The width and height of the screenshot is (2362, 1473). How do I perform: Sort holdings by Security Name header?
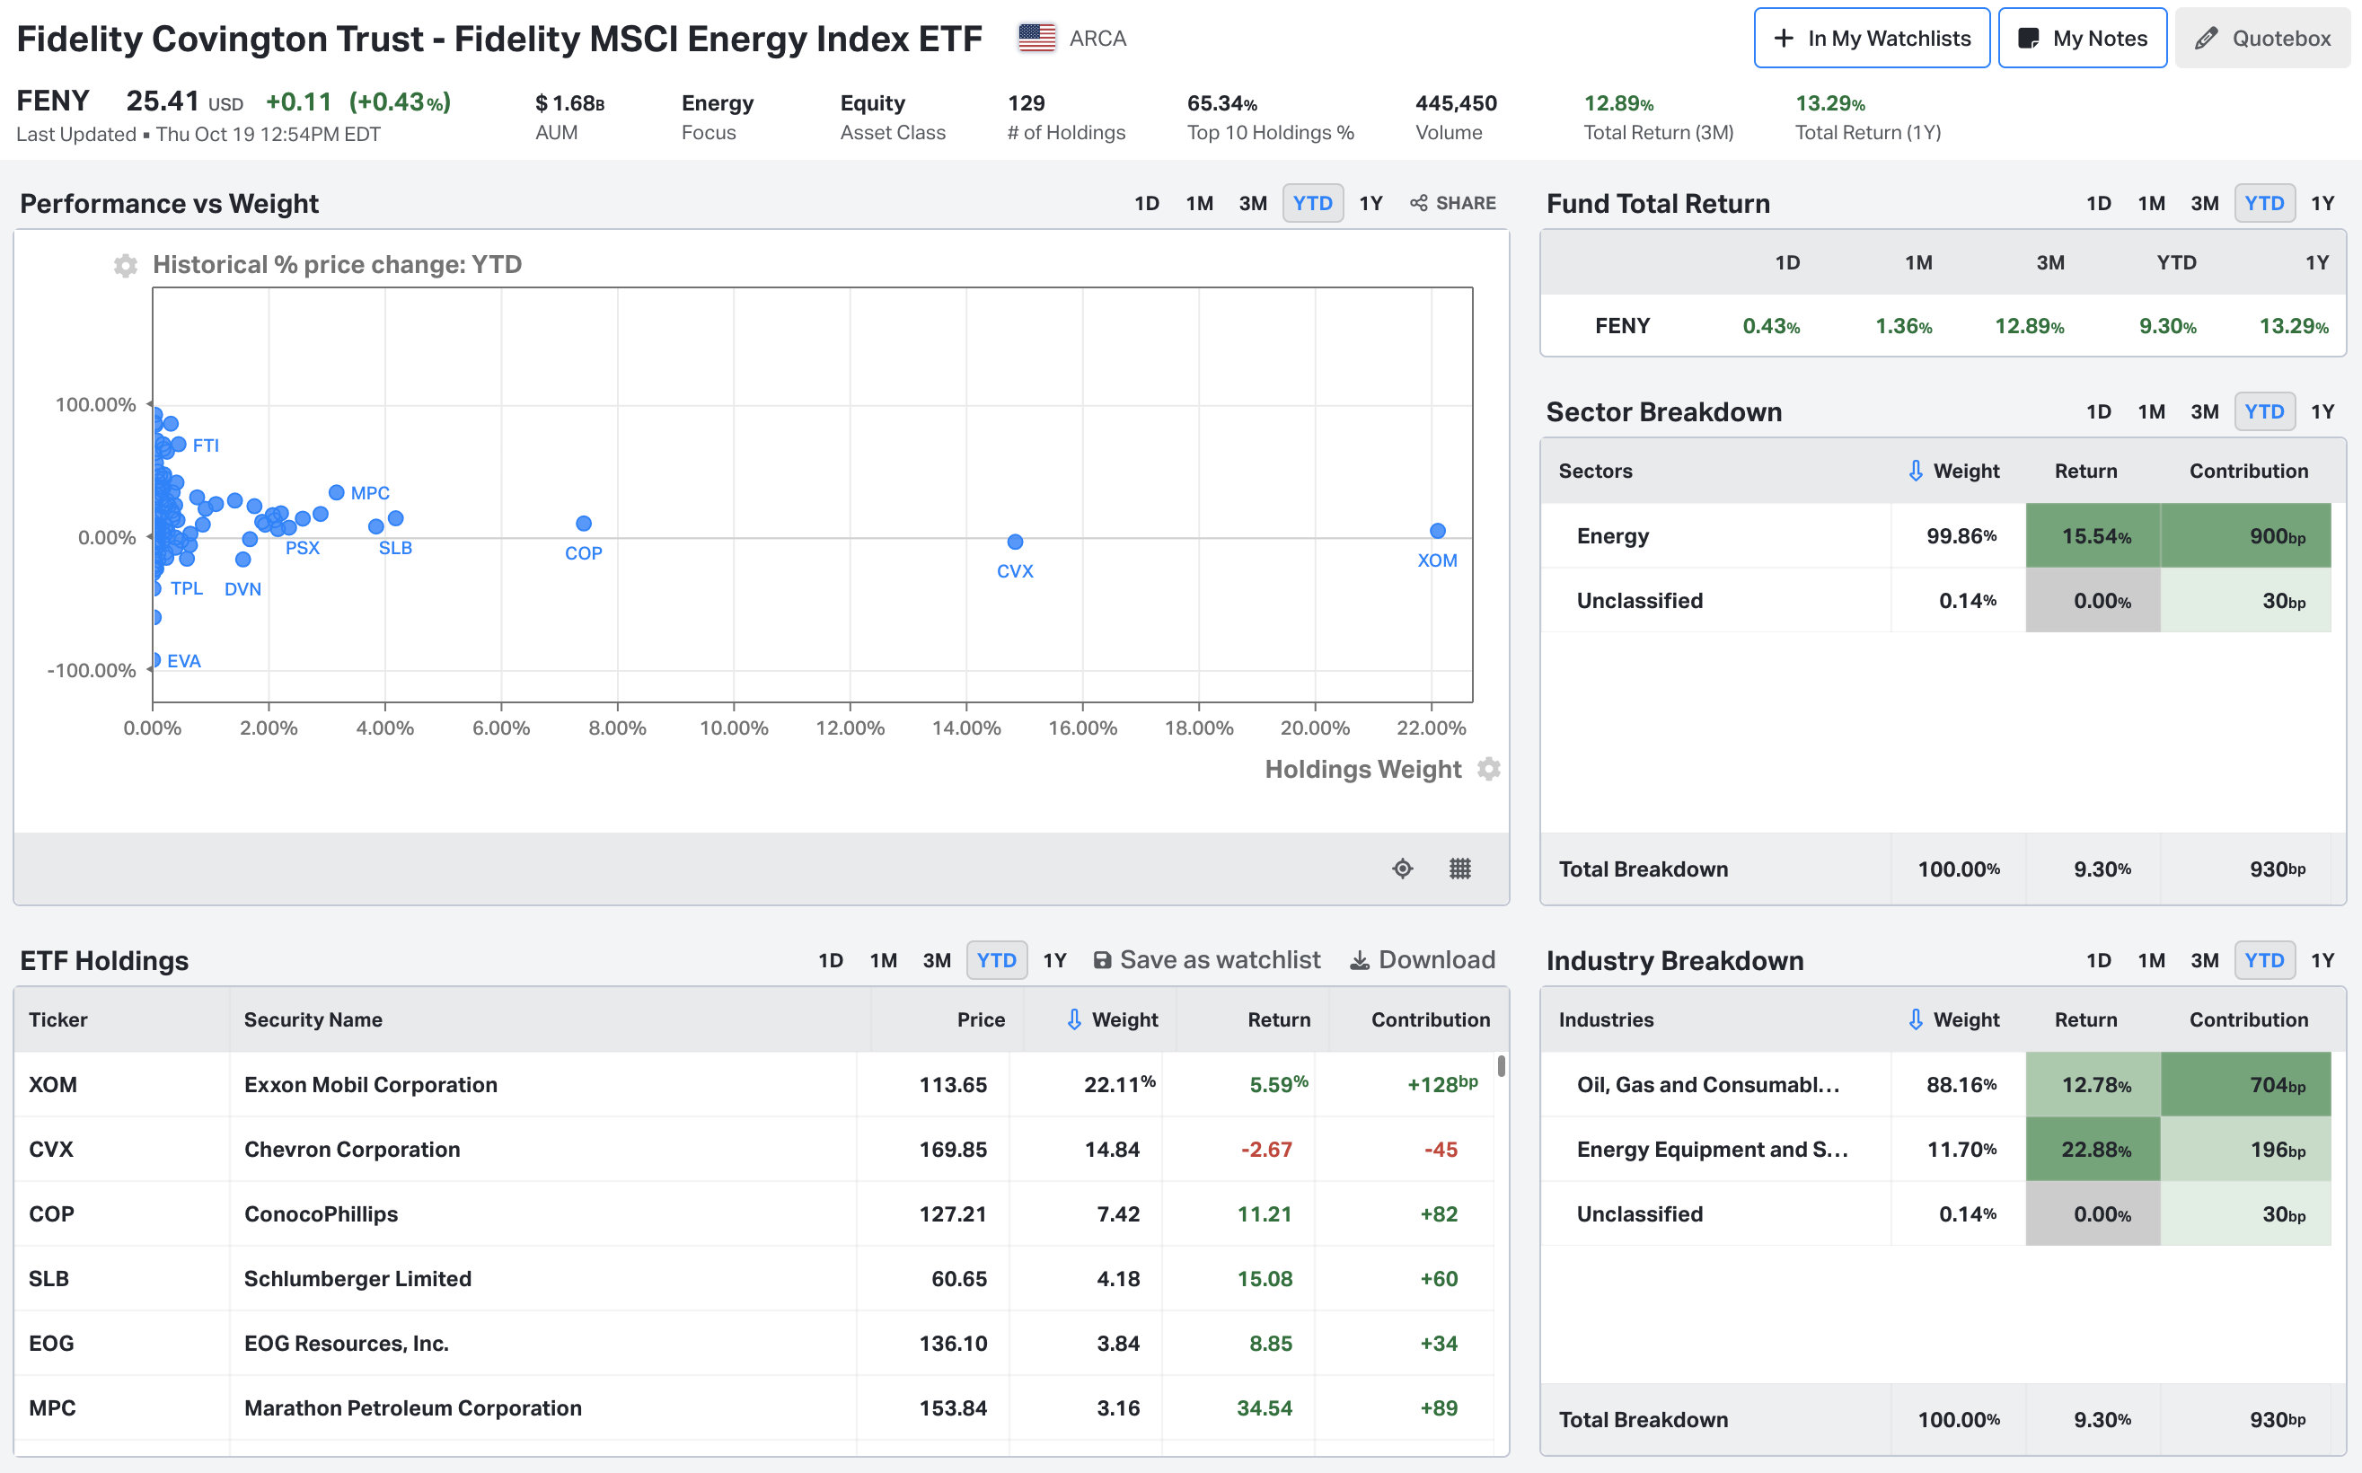point(313,1019)
